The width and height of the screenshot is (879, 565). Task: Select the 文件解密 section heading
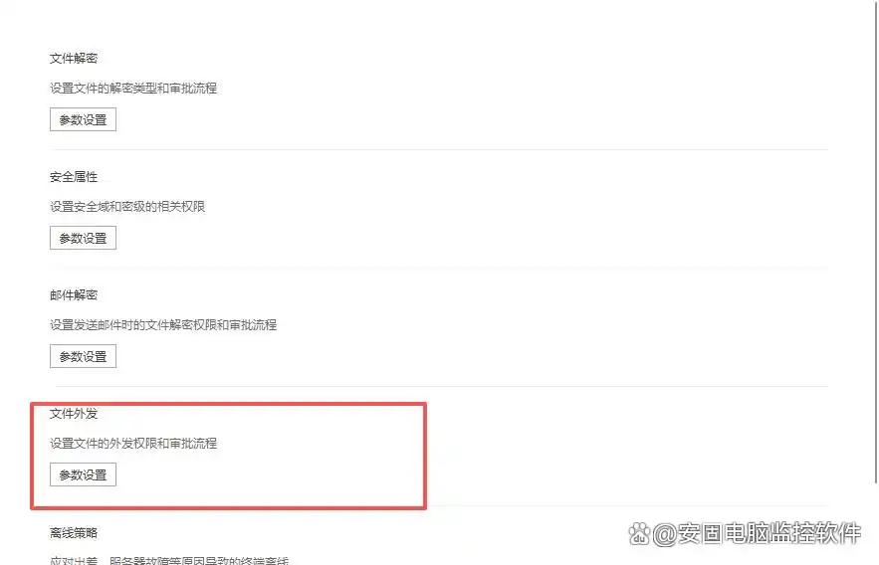pyautogui.click(x=74, y=59)
